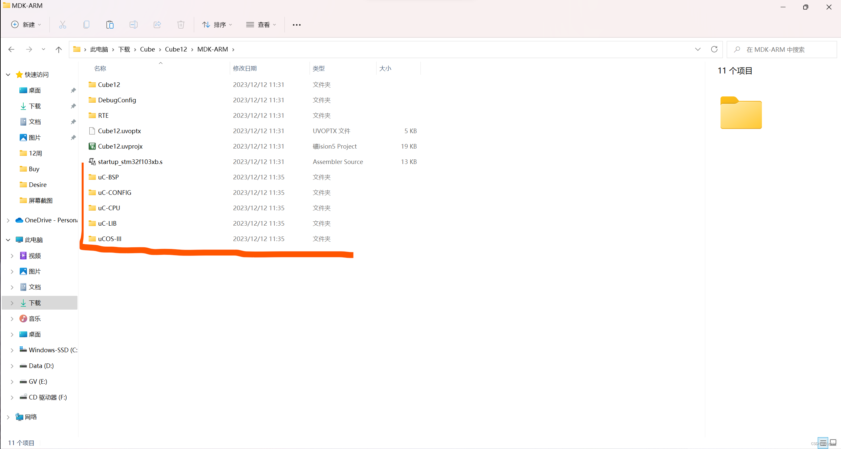
Task: Switch to details view icon in status bar
Action: pos(823,443)
